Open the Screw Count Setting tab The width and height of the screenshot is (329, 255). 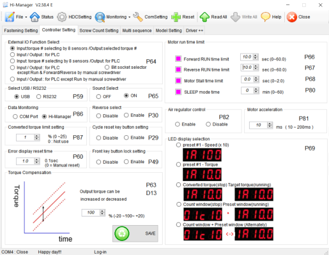click(99, 31)
